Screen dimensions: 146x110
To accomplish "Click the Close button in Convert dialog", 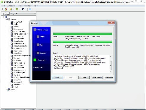I will [x=84, y=77].
